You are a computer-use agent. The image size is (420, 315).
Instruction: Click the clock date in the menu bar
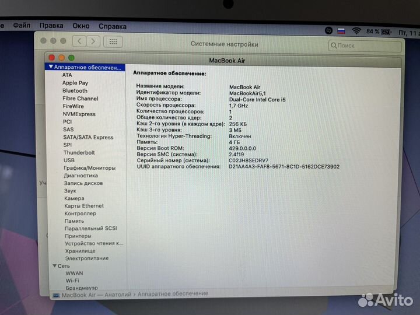click(409, 33)
